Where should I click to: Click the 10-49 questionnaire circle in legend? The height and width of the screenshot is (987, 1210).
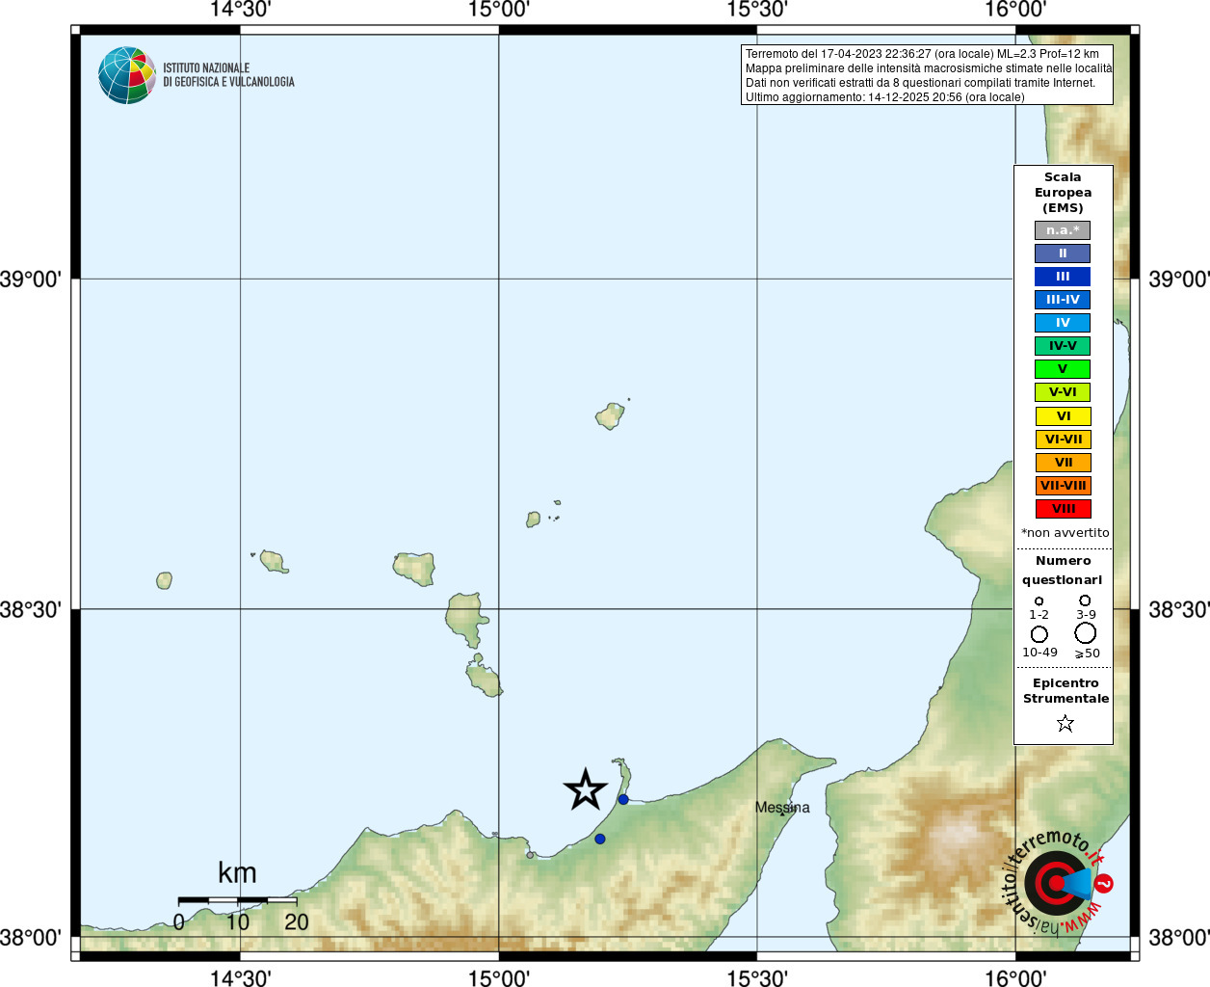[1039, 634]
